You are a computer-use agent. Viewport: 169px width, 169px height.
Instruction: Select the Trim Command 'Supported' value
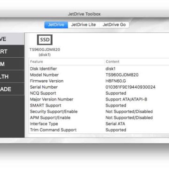(116, 130)
